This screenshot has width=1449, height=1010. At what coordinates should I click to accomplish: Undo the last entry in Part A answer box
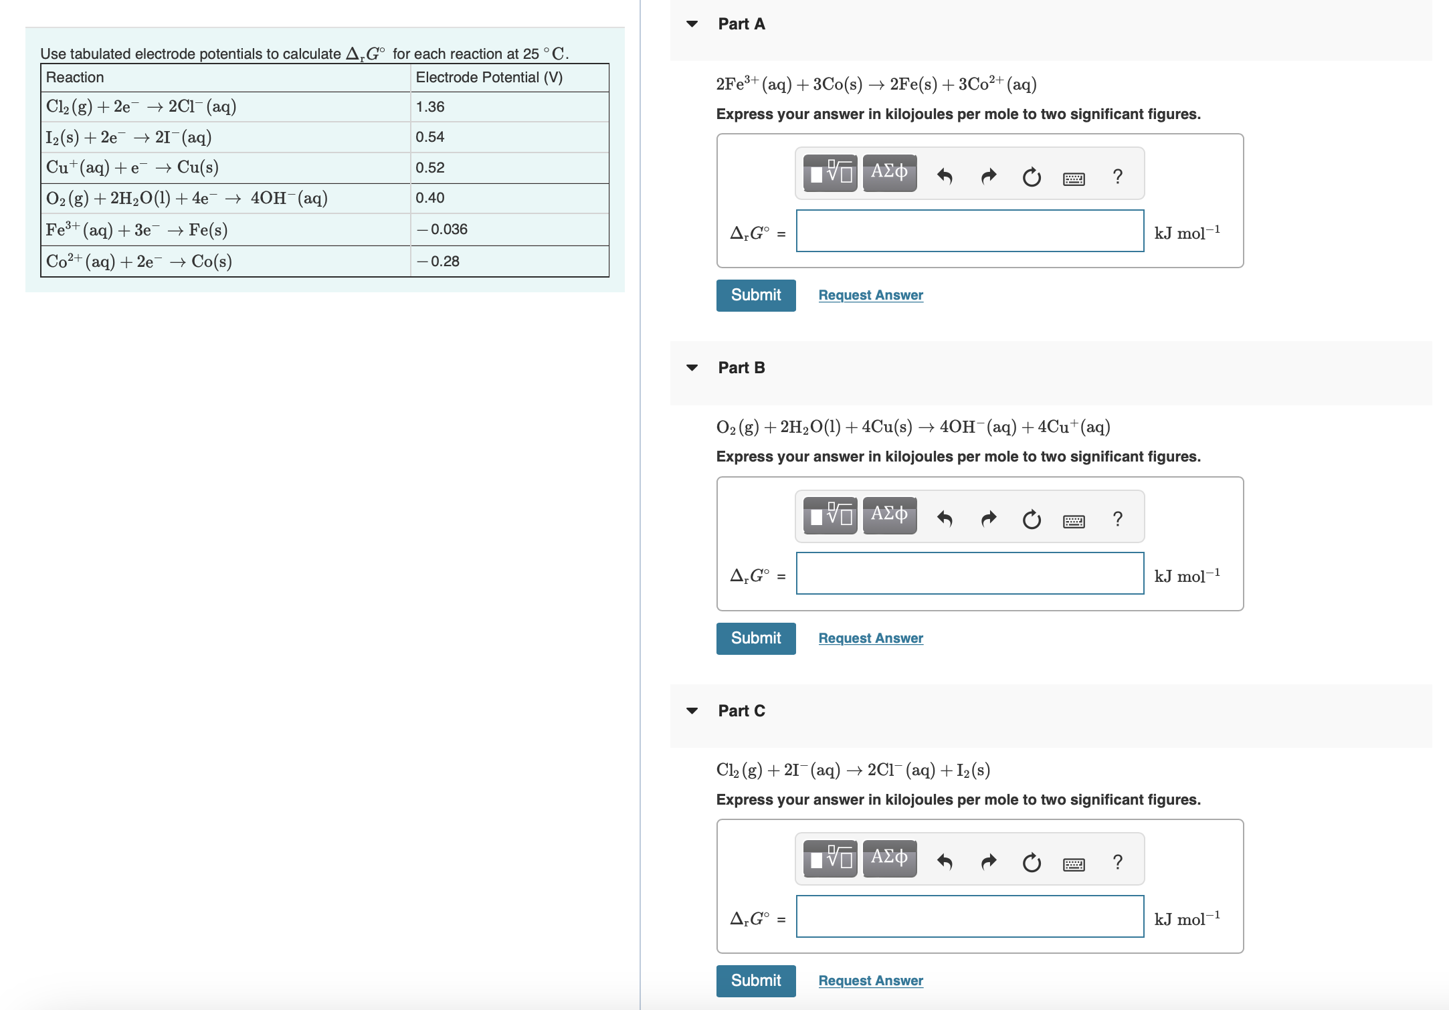click(x=945, y=175)
